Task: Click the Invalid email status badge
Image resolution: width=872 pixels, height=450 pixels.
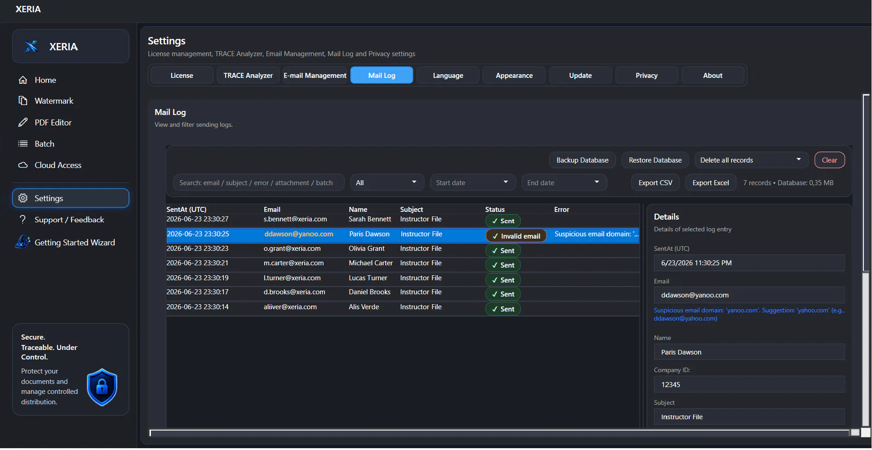Action: coord(516,236)
